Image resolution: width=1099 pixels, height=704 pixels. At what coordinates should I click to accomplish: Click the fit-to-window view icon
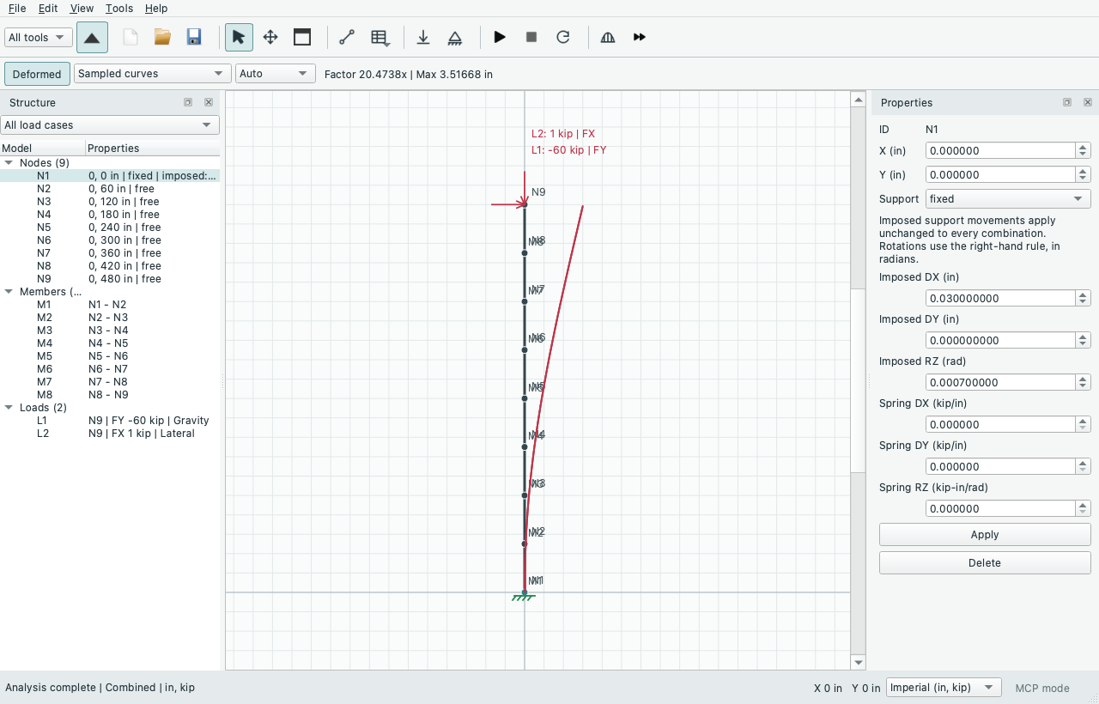tap(302, 38)
